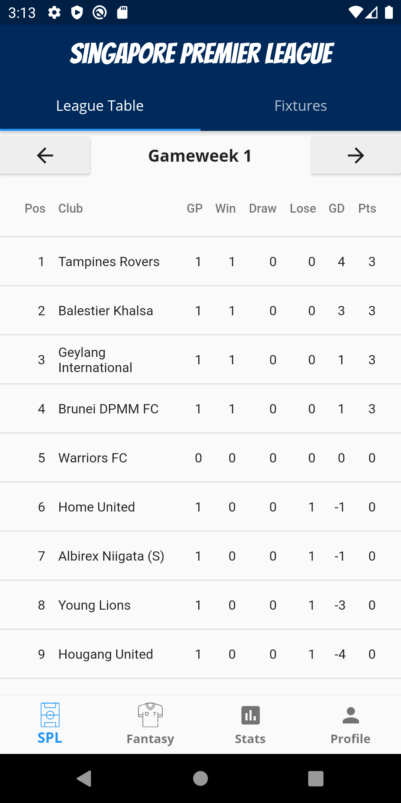Image resolution: width=401 pixels, height=803 pixels.
Task: Click the GD column header
Action: (x=336, y=209)
